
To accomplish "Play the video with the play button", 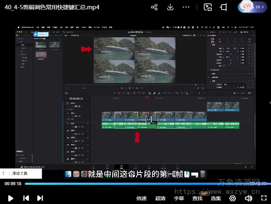I will [x=11, y=198].
